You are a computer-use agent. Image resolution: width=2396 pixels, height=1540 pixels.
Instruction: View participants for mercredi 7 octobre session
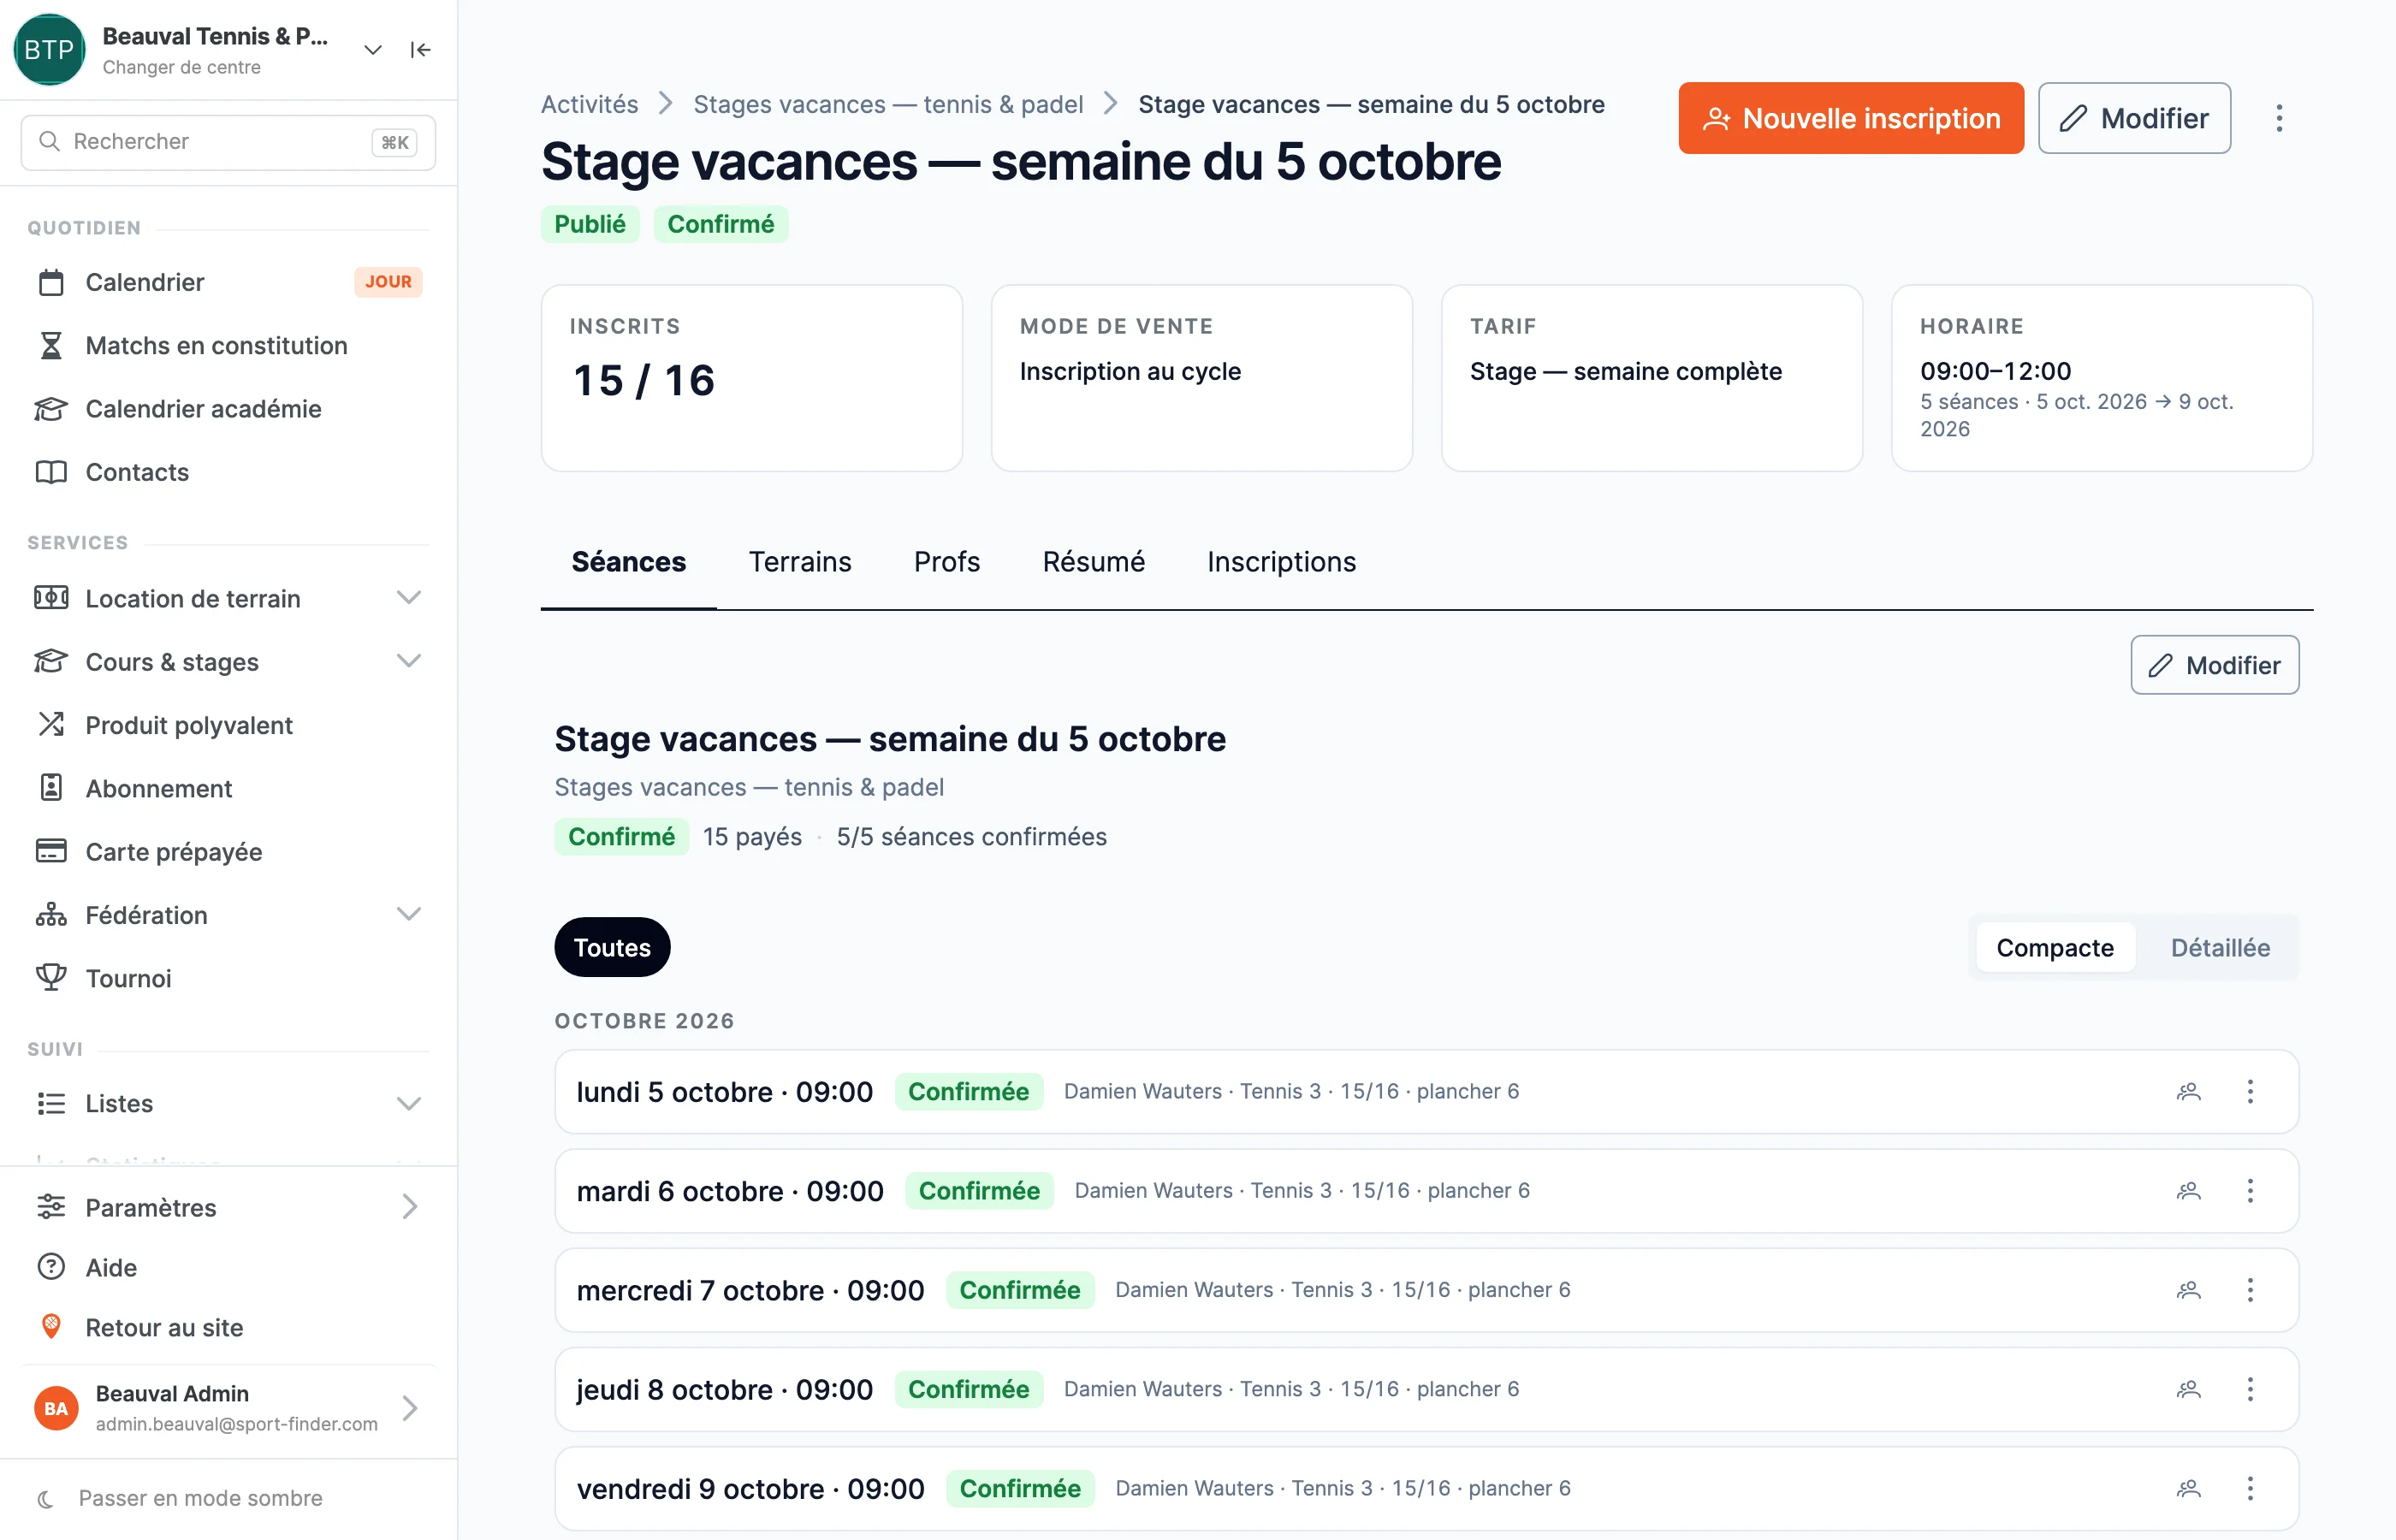point(2188,1289)
